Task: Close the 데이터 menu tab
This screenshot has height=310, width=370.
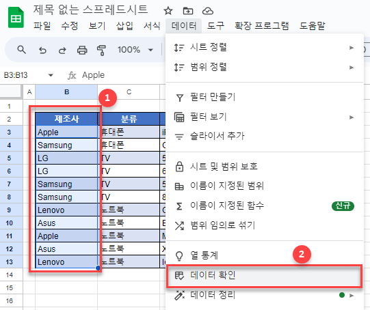Action: (x=183, y=26)
